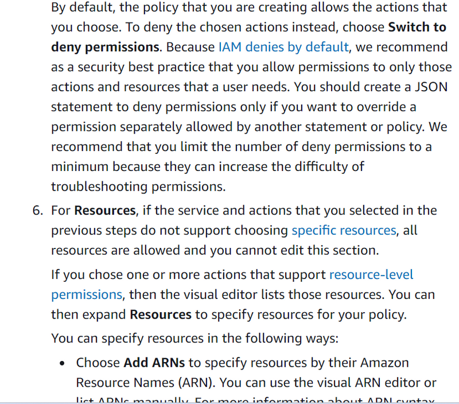
Task: Open the "IAM denies by default" link
Action: point(284,46)
